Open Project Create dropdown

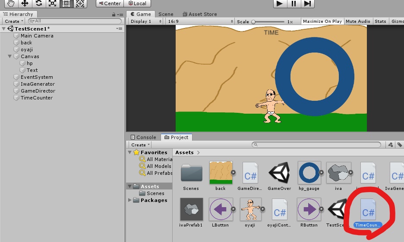(140, 145)
